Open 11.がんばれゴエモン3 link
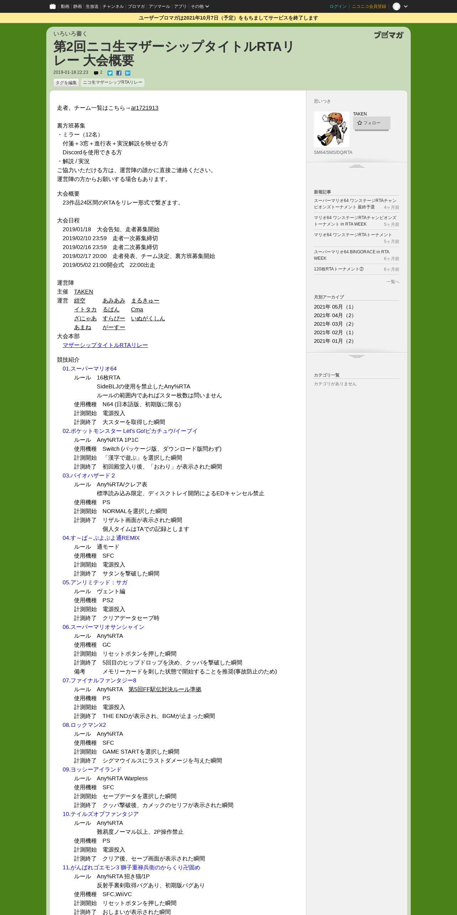The width and height of the screenshot is (457, 915). point(131,868)
